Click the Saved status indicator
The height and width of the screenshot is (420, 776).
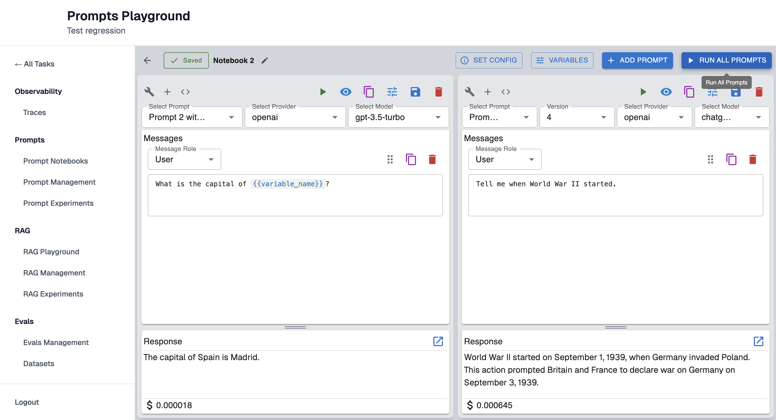(186, 60)
